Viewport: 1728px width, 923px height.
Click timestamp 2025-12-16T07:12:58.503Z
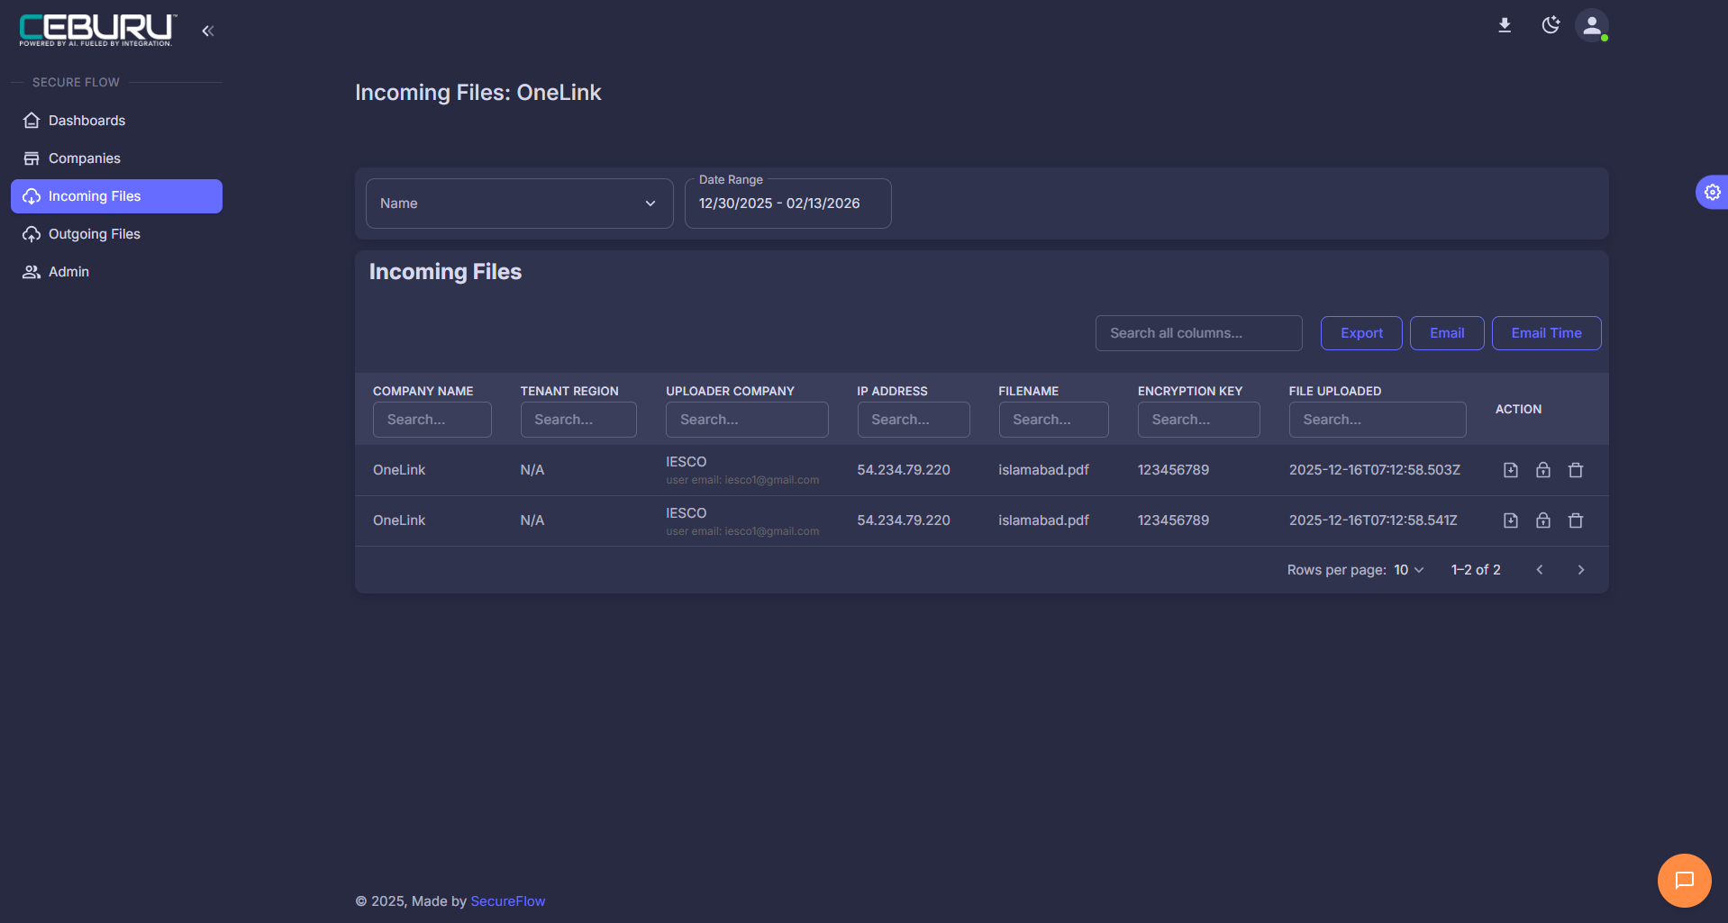pyautogui.click(x=1375, y=470)
